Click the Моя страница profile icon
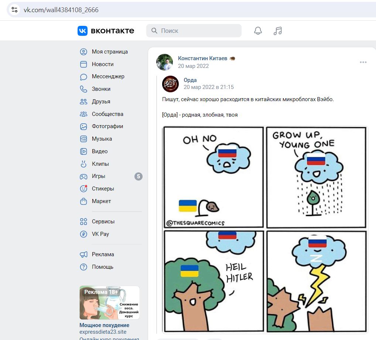This screenshot has height=340, width=376. point(83,52)
